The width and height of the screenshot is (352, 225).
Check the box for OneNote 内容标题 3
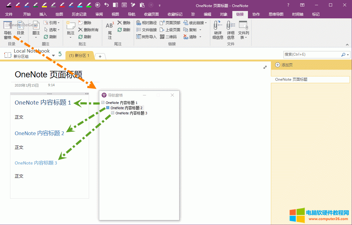(113, 113)
